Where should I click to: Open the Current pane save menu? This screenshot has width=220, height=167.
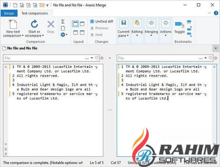(123, 30)
